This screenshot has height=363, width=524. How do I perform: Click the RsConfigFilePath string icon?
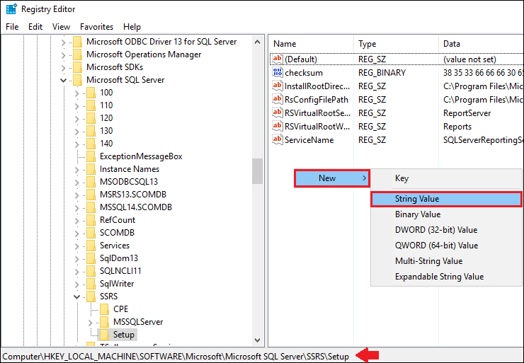(278, 99)
